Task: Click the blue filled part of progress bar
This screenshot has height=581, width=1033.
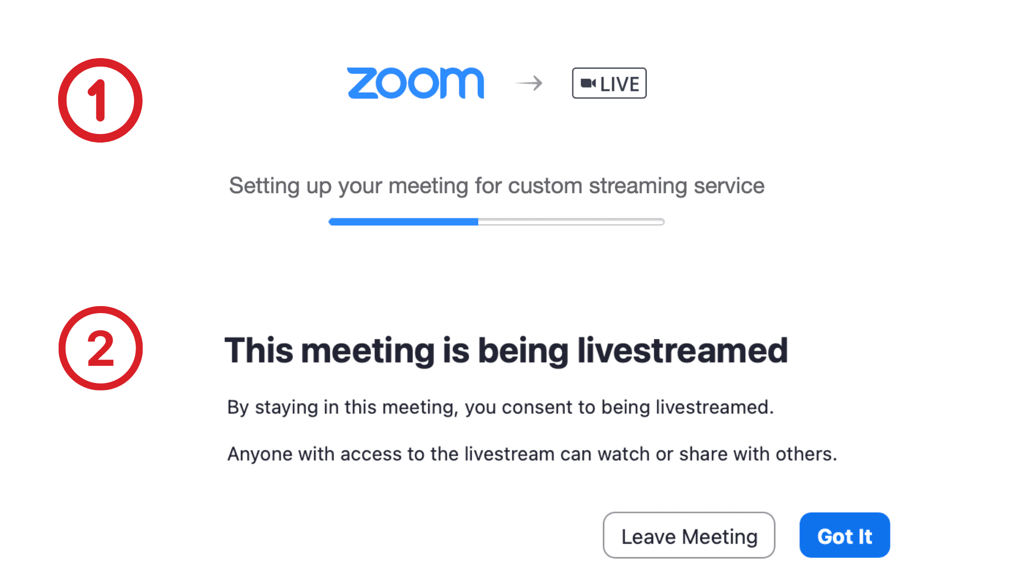Action: coord(404,222)
